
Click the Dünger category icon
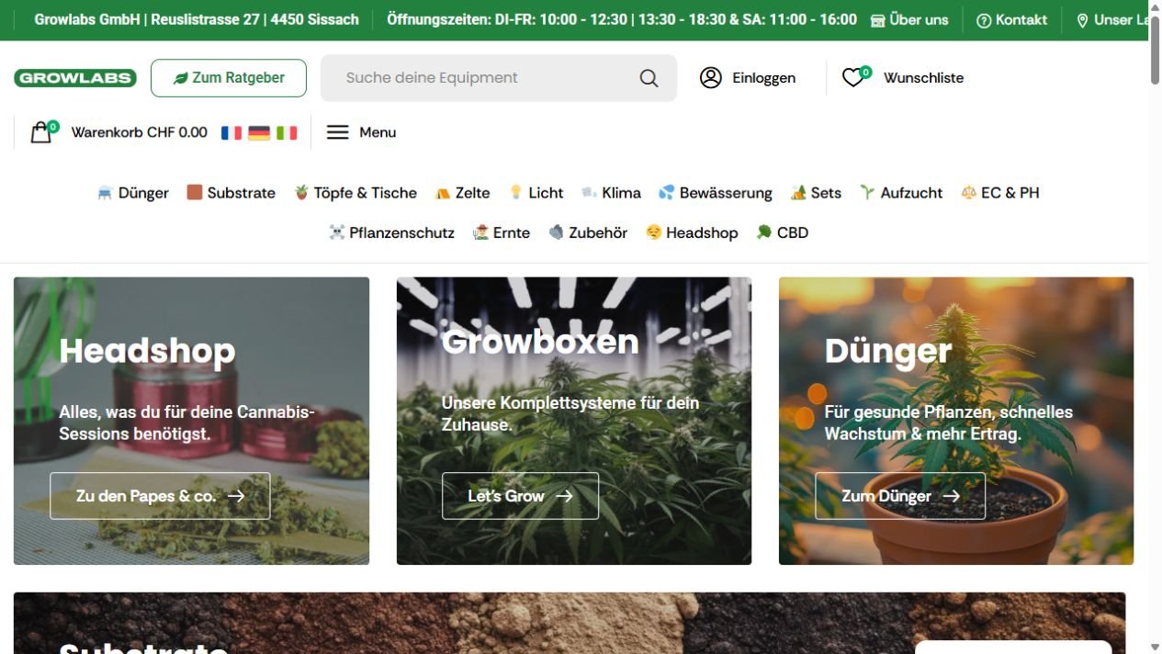(x=105, y=193)
